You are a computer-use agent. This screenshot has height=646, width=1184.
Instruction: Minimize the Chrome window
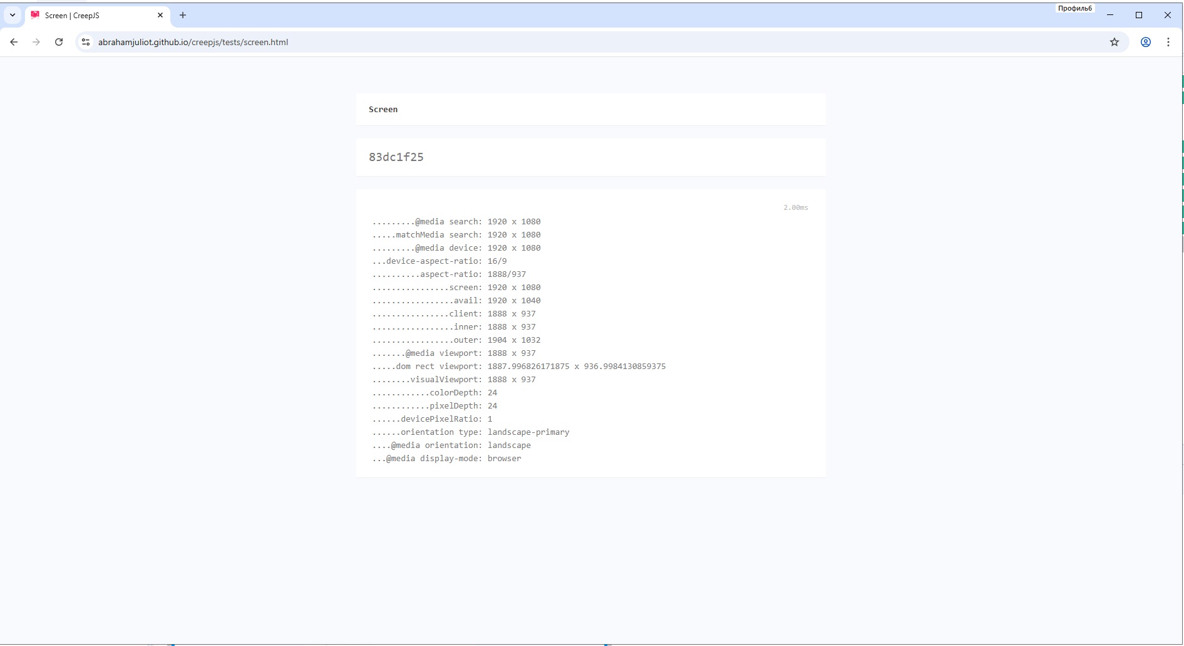pos(1110,15)
